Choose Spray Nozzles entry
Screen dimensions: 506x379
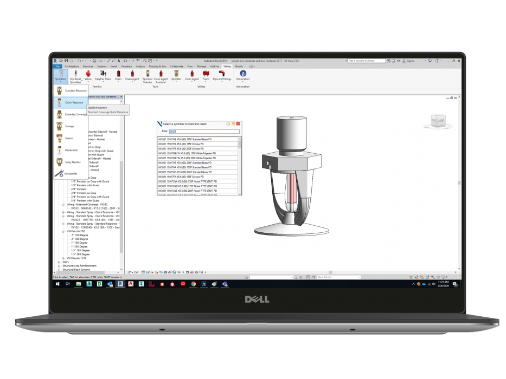[x=71, y=162]
